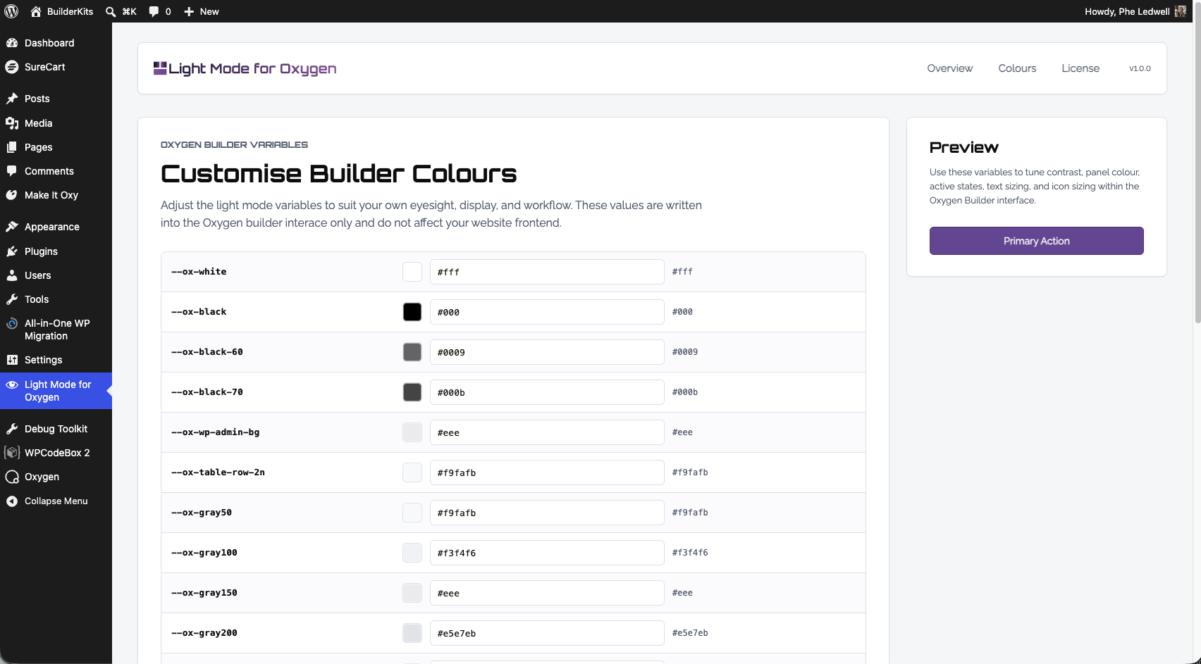Click the WordPress logo icon in admin bar

pos(11,11)
